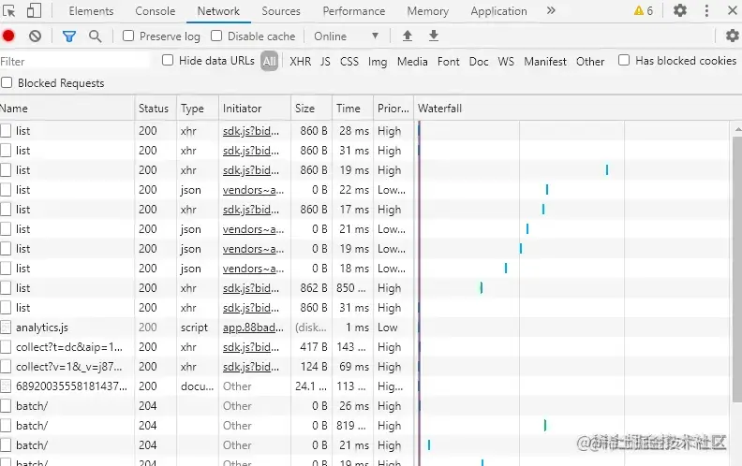Import HAR file with upload arrow

point(407,36)
